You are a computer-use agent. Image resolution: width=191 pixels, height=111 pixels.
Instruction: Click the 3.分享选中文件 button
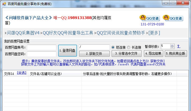tap(126, 53)
